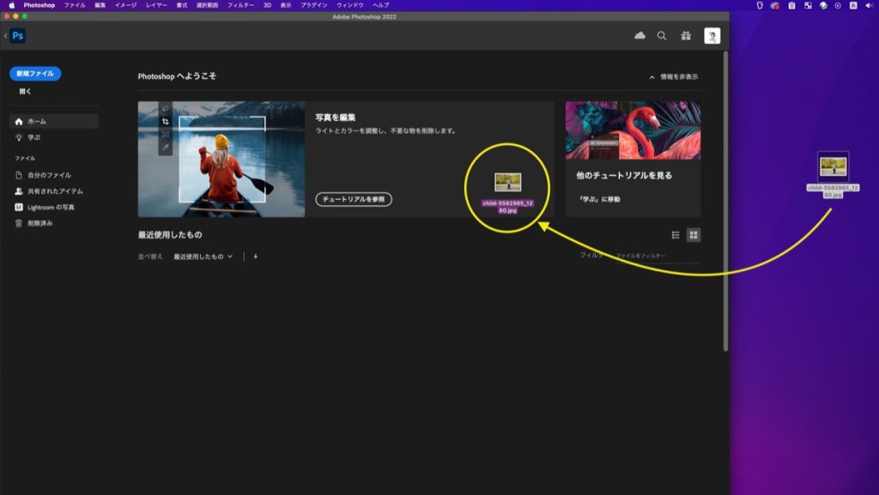Open the gift box what's-new icon
This screenshot has width=879, height=495.
coord(686,36)
